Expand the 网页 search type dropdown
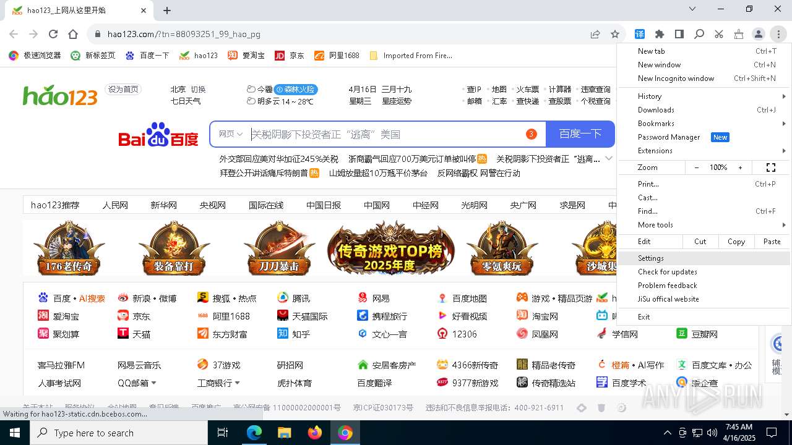The image size is (792, 445). 230,134
